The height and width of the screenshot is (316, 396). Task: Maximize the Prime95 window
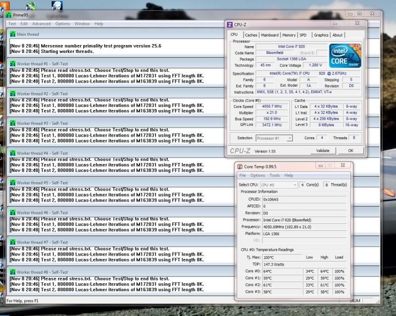(x=360, y=14)
